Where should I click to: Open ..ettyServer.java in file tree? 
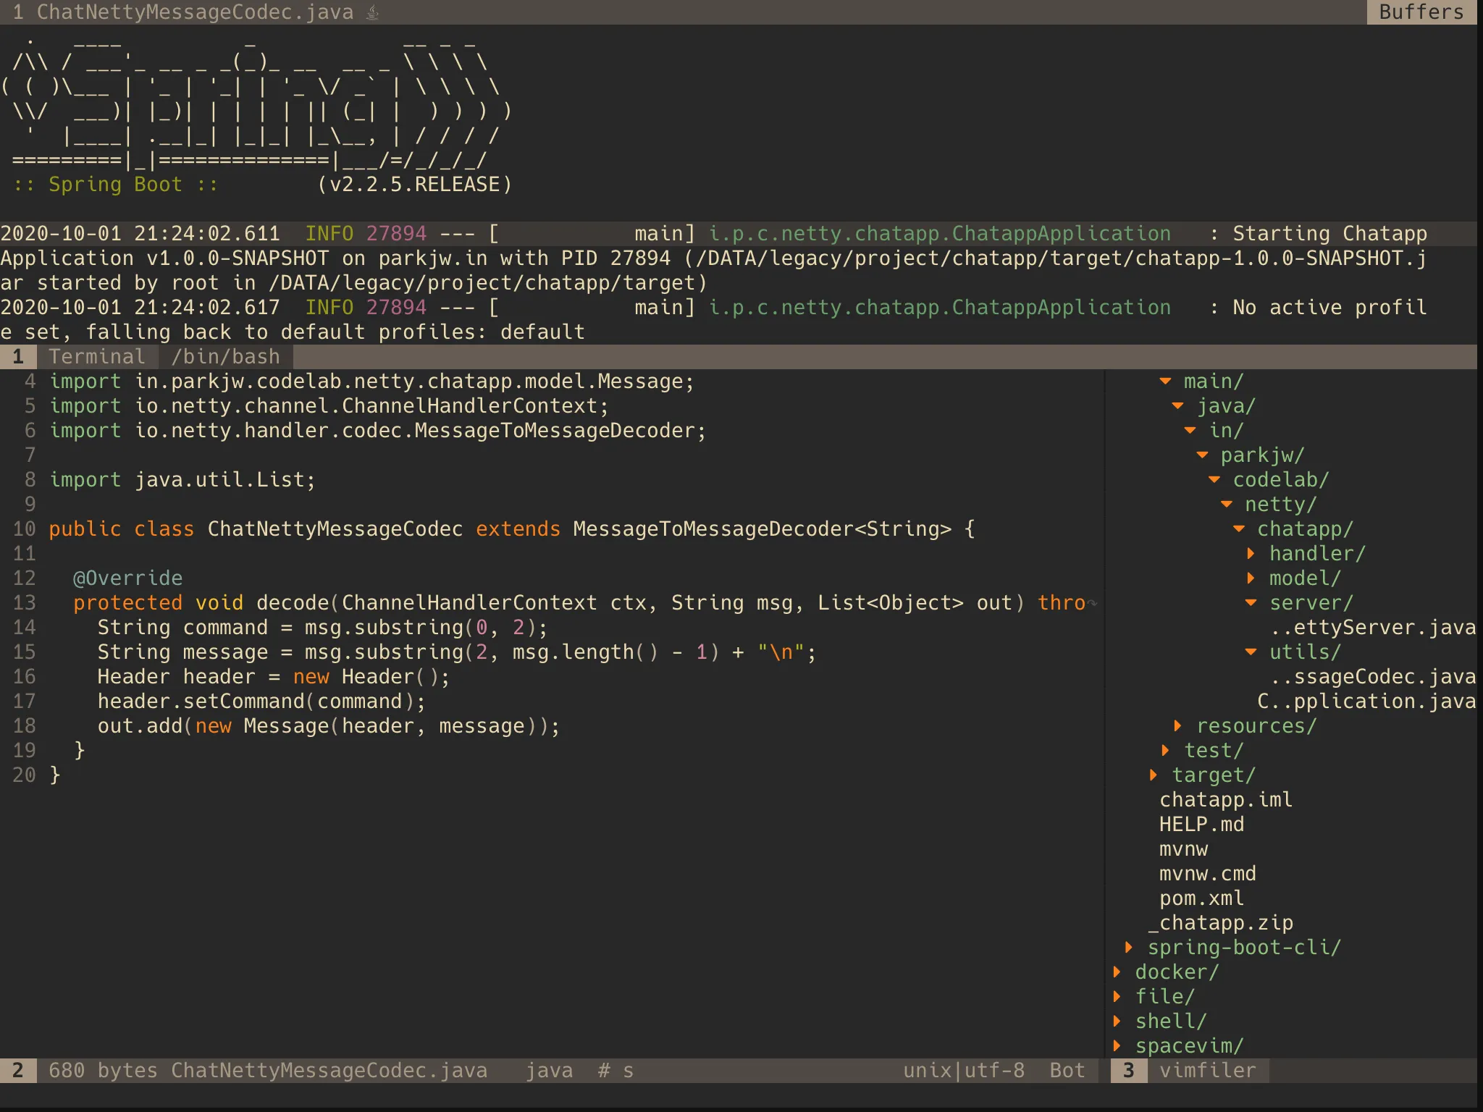pyautogui.click(x=1372, y=628)
